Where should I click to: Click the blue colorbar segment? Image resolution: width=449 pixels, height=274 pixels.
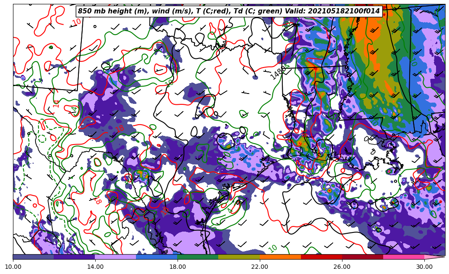(157, 257)
